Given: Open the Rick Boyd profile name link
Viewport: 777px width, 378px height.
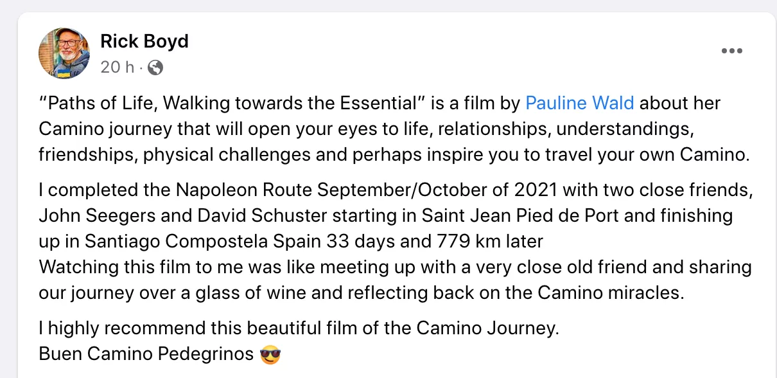Looking at the screenshot, I should pyautogui.click(x=144, y=41).
